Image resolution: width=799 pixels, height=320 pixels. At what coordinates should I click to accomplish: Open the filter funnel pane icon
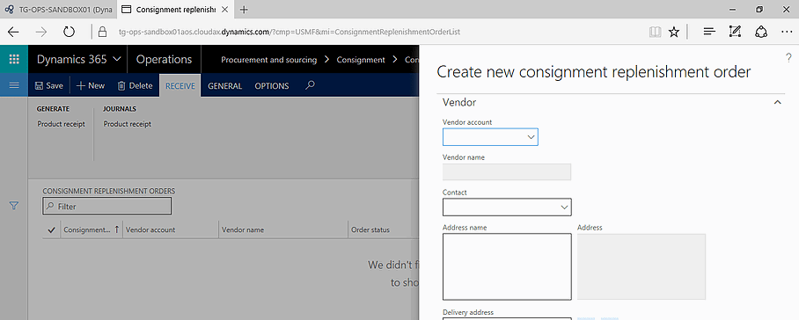tap(14, 206)
